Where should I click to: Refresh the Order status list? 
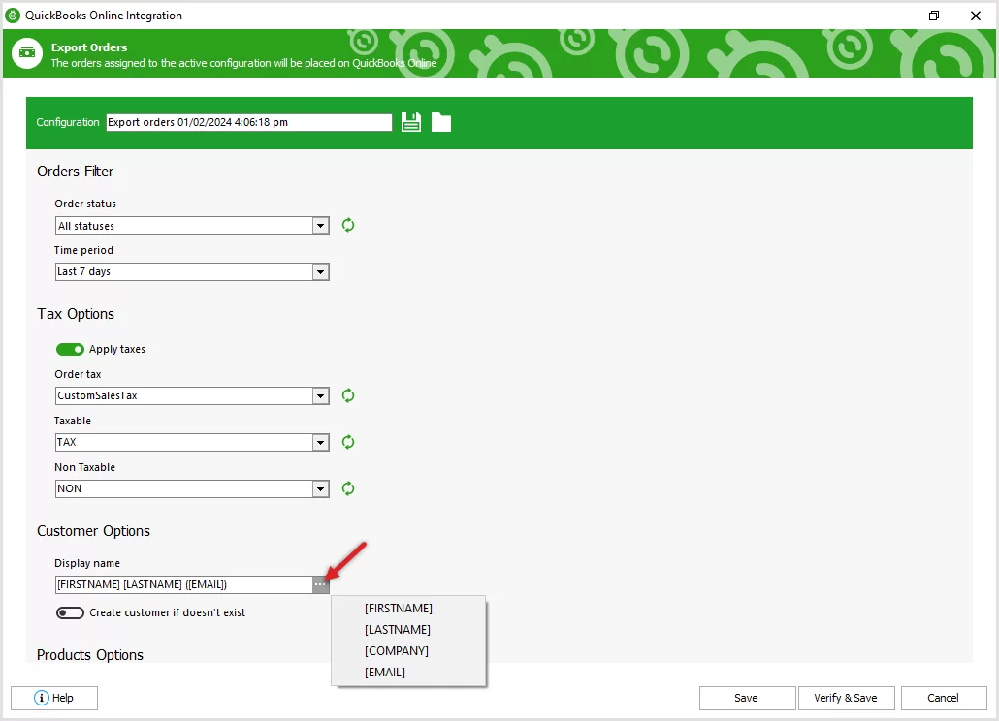(348, 225)
